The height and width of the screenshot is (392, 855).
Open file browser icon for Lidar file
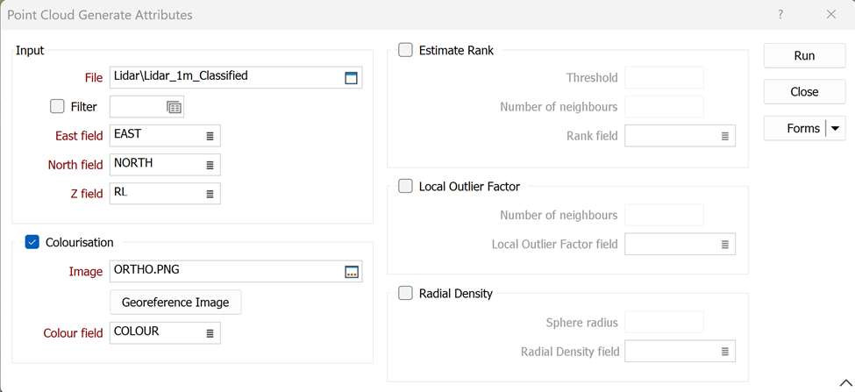pyautogui.click(x=351, y=77)
